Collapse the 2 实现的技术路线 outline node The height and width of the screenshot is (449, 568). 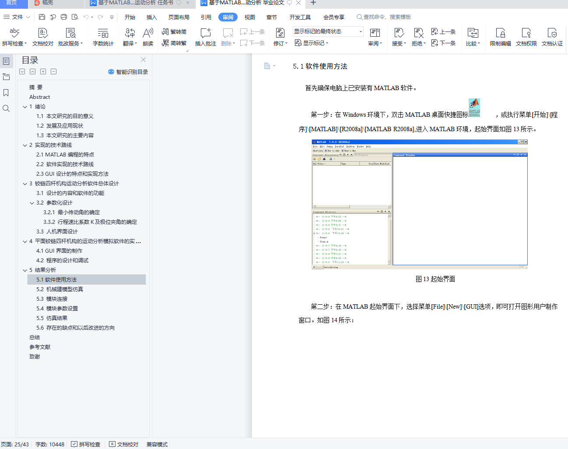click(25, 145)
